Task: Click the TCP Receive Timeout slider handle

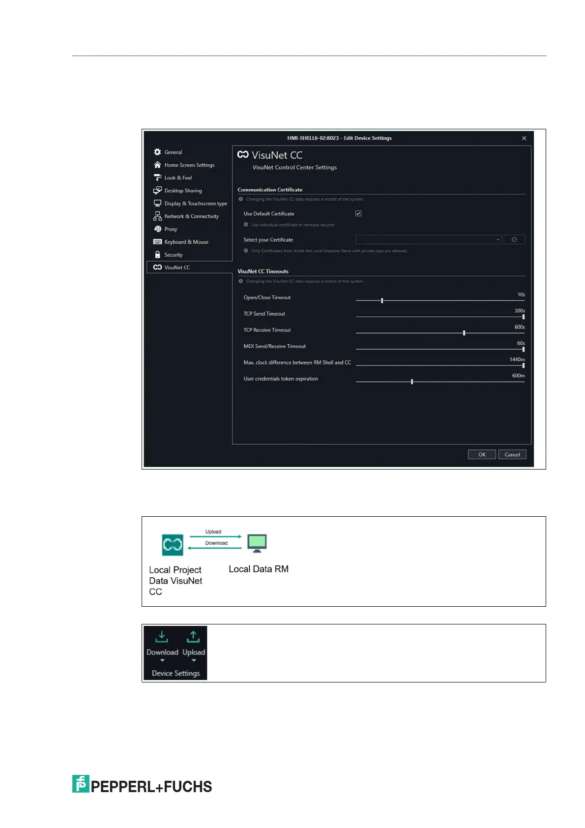Action: click(x=464, y=333)
